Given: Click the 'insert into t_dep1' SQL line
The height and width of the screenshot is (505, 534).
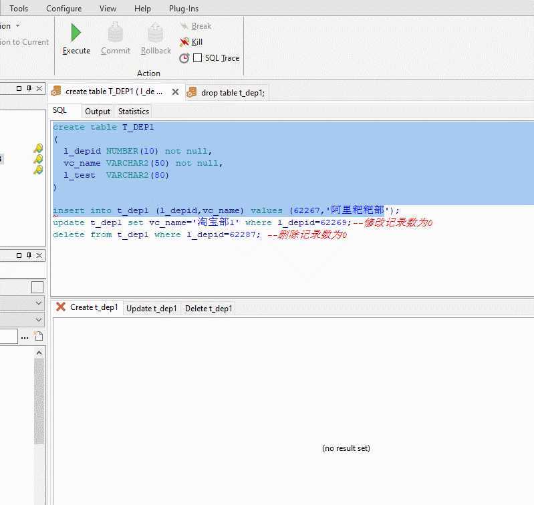Looking at the screenshot, I should 226,210.
